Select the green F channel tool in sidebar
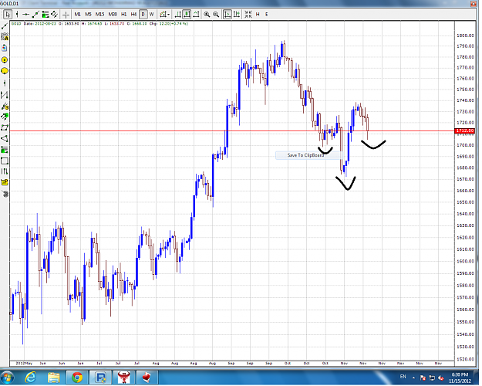Image resolution: width=482 pixels, height=386 pixels. pyautogui.click(x=5, y=117)
